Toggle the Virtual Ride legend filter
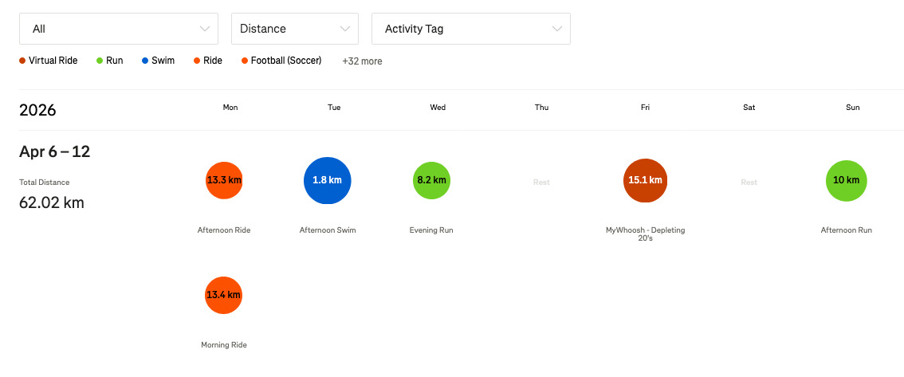 point(49,61)
